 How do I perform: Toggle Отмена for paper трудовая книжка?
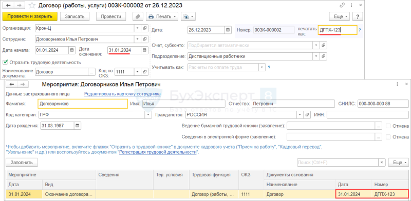(x=388, y=126)
